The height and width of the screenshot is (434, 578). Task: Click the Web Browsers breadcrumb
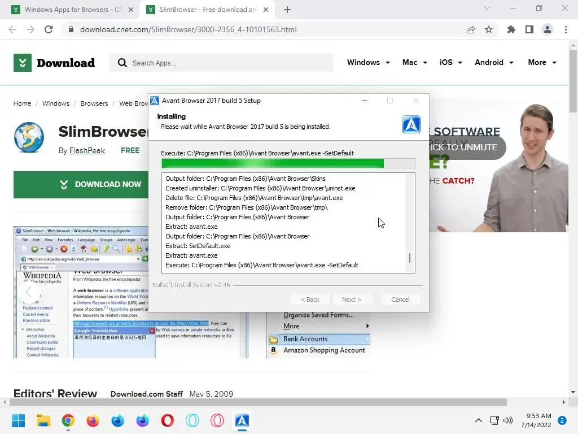coord(133,103)
